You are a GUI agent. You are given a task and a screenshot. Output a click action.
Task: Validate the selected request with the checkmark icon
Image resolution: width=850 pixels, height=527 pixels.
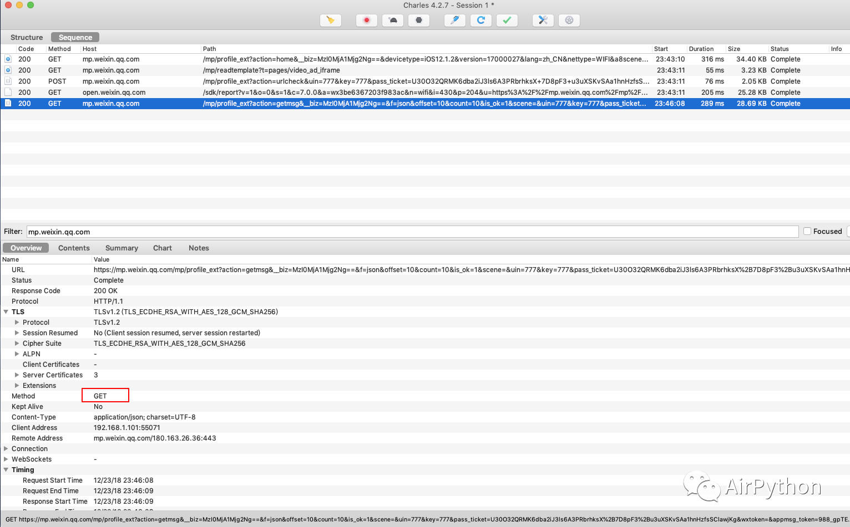507,21
